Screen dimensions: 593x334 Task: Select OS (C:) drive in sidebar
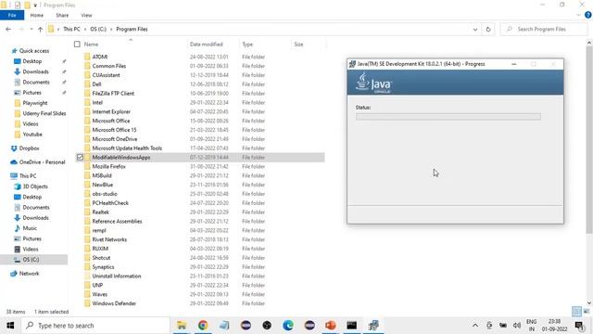pos(31,260)
